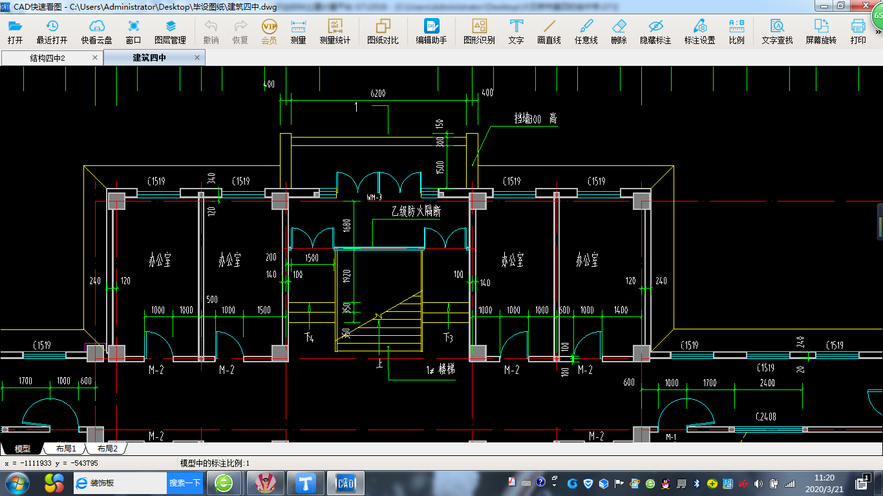Image resolution: width=883 pixels, height=496 pixels.
Task: Select the 建筑四中 tab
Action: [x=154, y=57]
